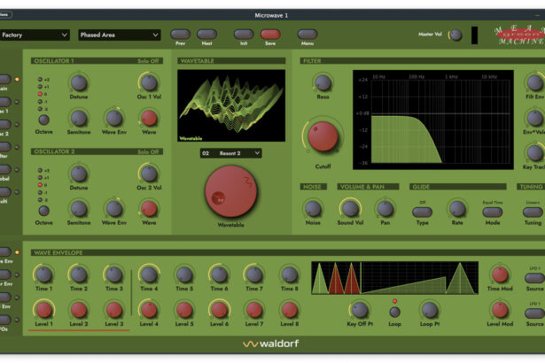
Task: Toggle Oscillator 1 Solo Off
Action: pos(148,61)
